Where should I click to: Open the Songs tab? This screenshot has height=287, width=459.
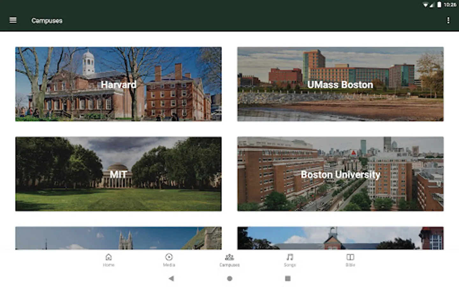pyautogui.click(x=290, y=260)
